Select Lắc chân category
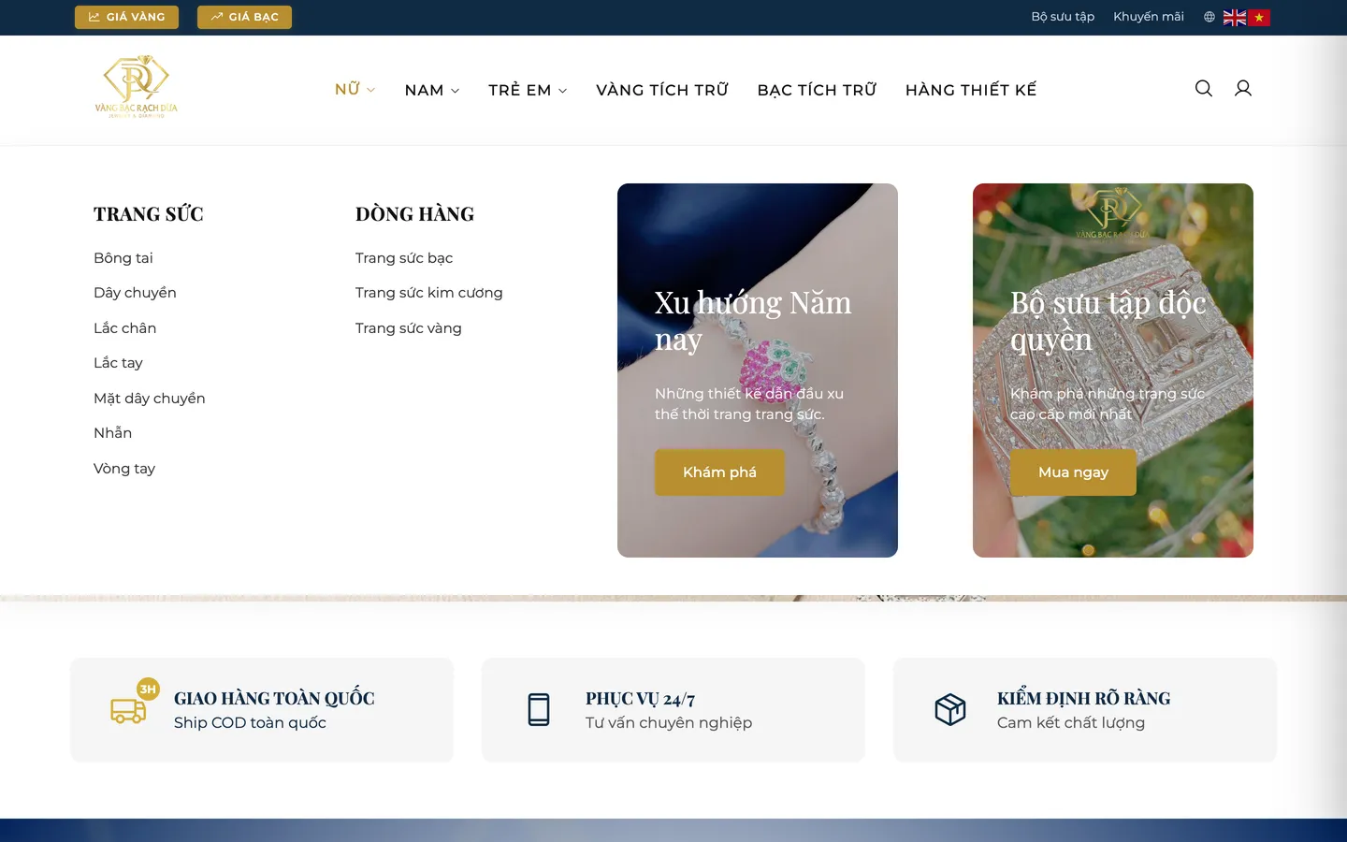 [x=125, y=328]
